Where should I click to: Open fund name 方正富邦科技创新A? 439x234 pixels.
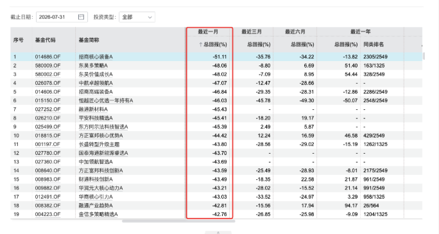pos(101,170)
